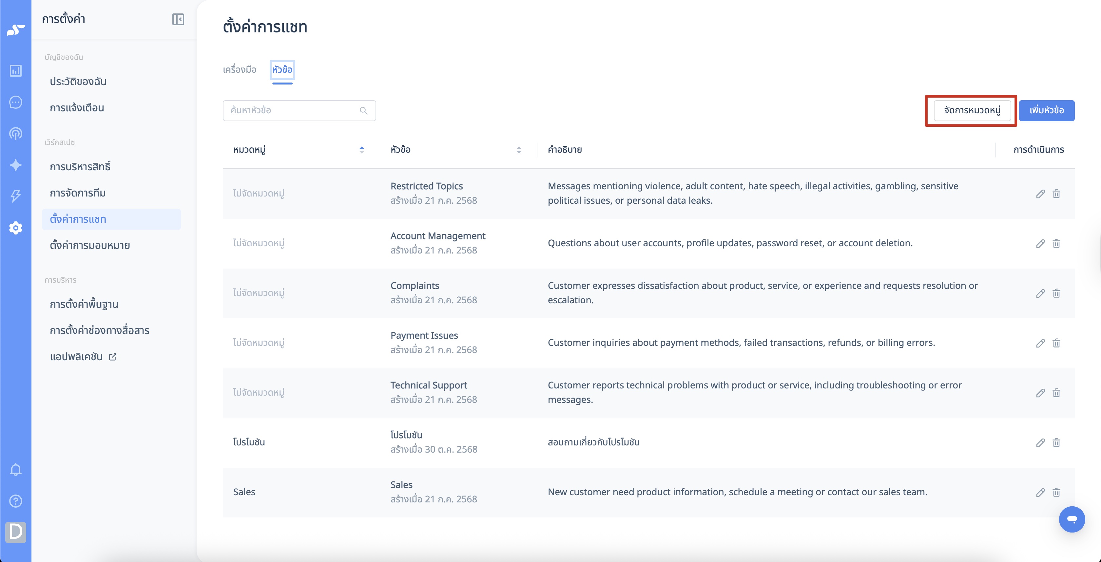Click the Restricted Topics title
Screen dimensions: 1101x562
click(427, 186)
